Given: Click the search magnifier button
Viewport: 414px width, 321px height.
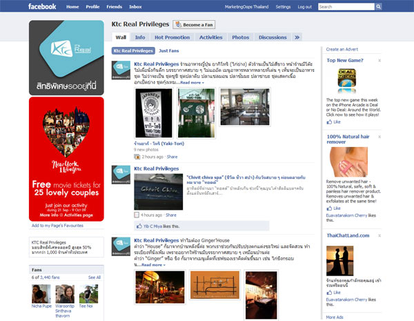Looking at the screenshot, I should 378,7.
